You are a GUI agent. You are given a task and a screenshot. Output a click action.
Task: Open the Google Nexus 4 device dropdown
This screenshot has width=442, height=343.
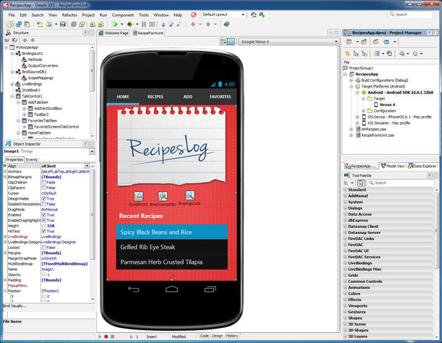click(289, 41)
